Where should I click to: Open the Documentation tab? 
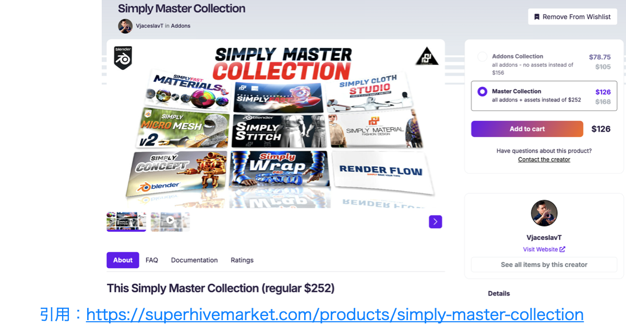pos(195,260)
